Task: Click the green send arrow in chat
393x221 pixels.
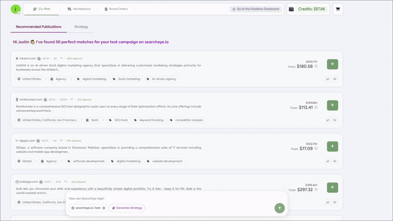Action: tap(279, 208)
